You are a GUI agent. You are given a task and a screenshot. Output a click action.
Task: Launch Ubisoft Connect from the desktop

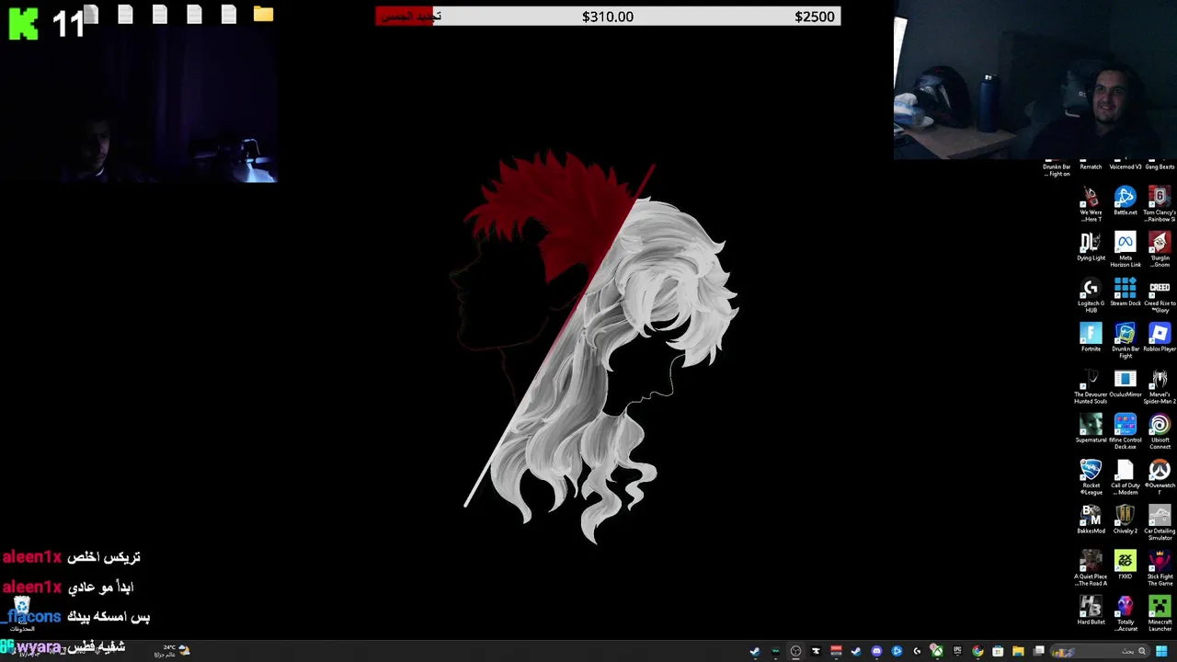pyautogui.click(x=1160, y=432)
